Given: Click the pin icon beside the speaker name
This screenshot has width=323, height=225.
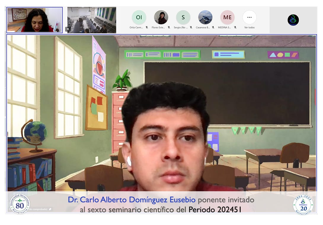Looking at the screenshot, I should [50, 209].
